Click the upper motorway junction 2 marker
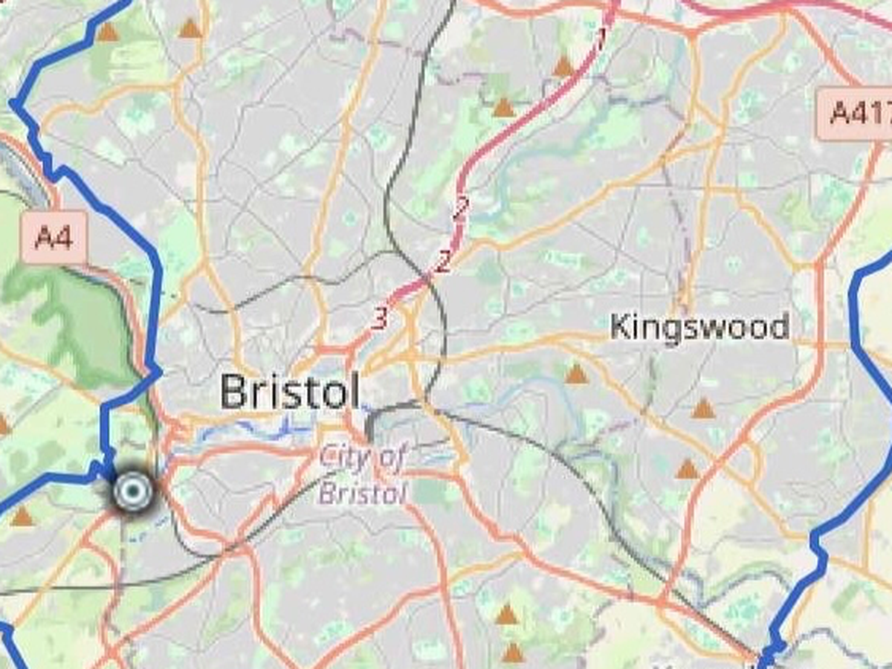This screenshot has width=892, height=669. (461, 209)
